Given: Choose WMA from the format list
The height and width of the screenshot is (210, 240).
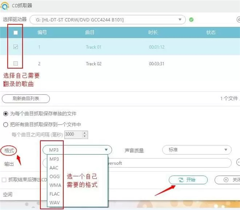Looking at the screenshot, I should pyautogui.click(x=55, y=185).
